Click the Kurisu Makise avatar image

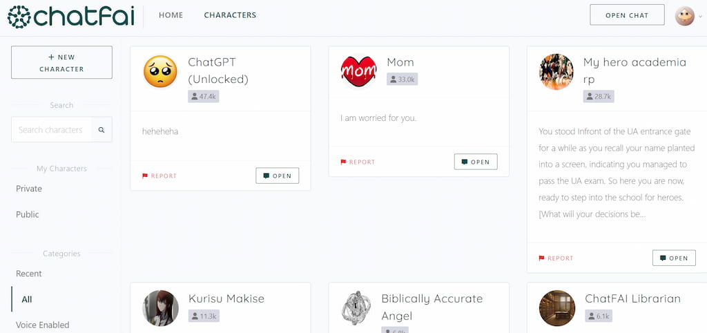(x=160, y=307)
